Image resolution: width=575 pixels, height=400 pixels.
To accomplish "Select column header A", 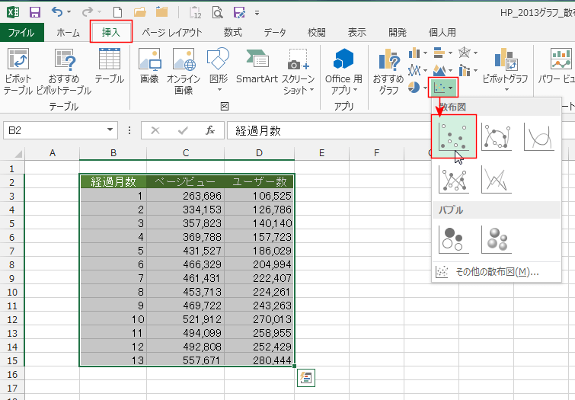I will 52,153.
